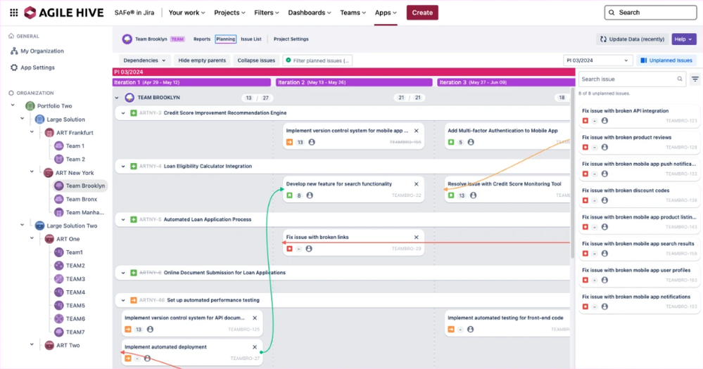Remove 'Implement version control system for API docum...' card with X

[255, 318]
